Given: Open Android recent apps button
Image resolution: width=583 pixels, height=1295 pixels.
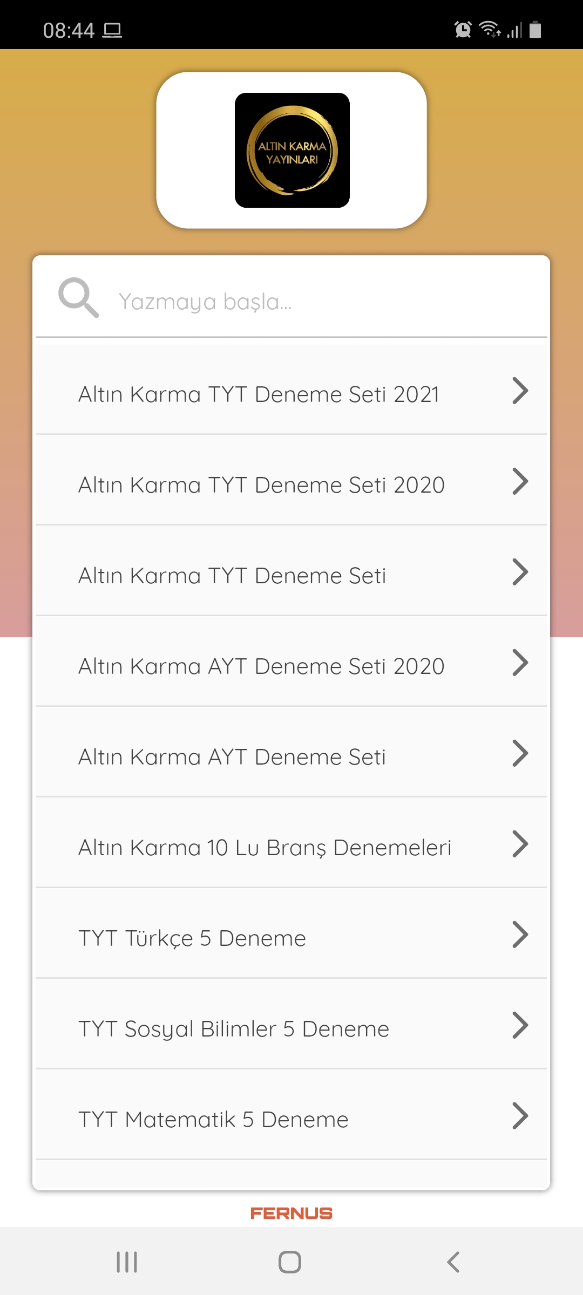Looking at the screenshot, I should tap(127, 1262).
